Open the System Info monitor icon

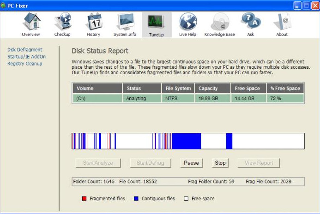pyautogui.click(x=125, y=22)
